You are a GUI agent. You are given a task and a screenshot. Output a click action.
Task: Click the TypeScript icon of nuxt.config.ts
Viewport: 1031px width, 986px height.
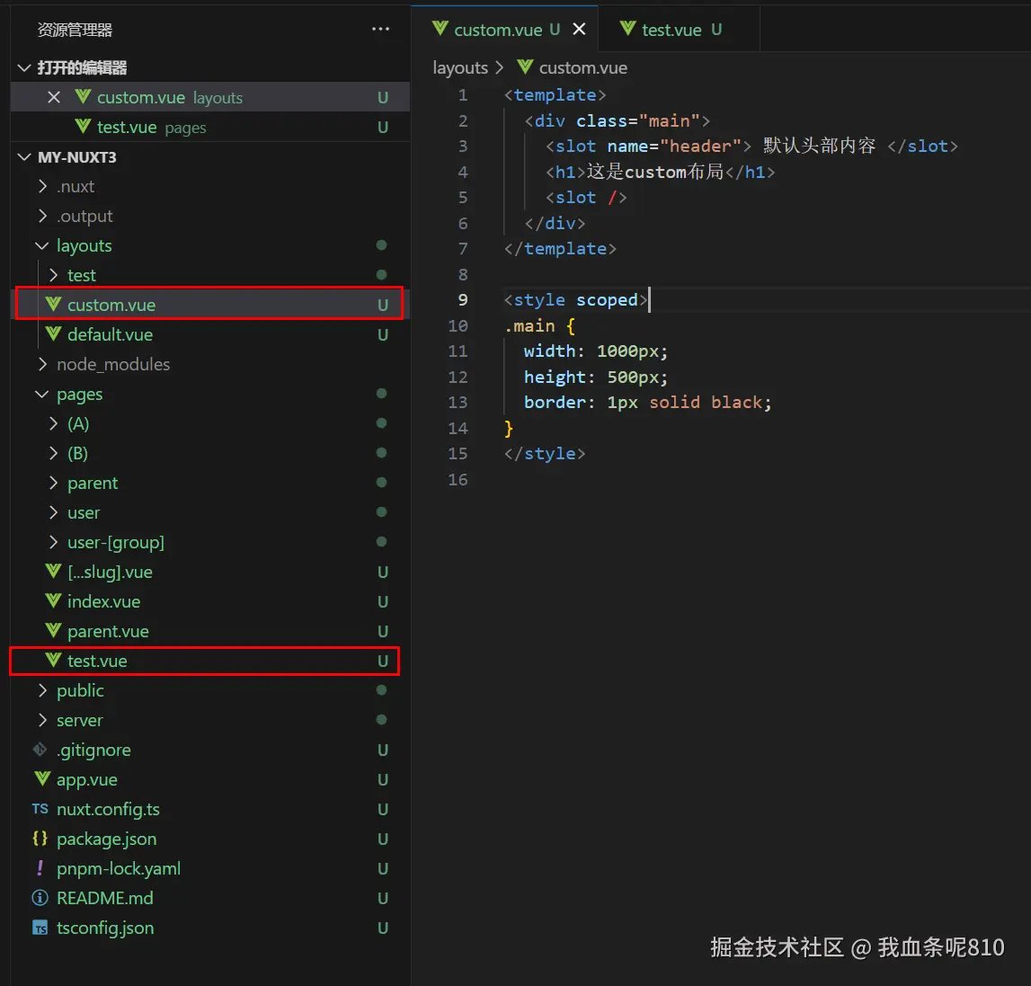point(40,809)
